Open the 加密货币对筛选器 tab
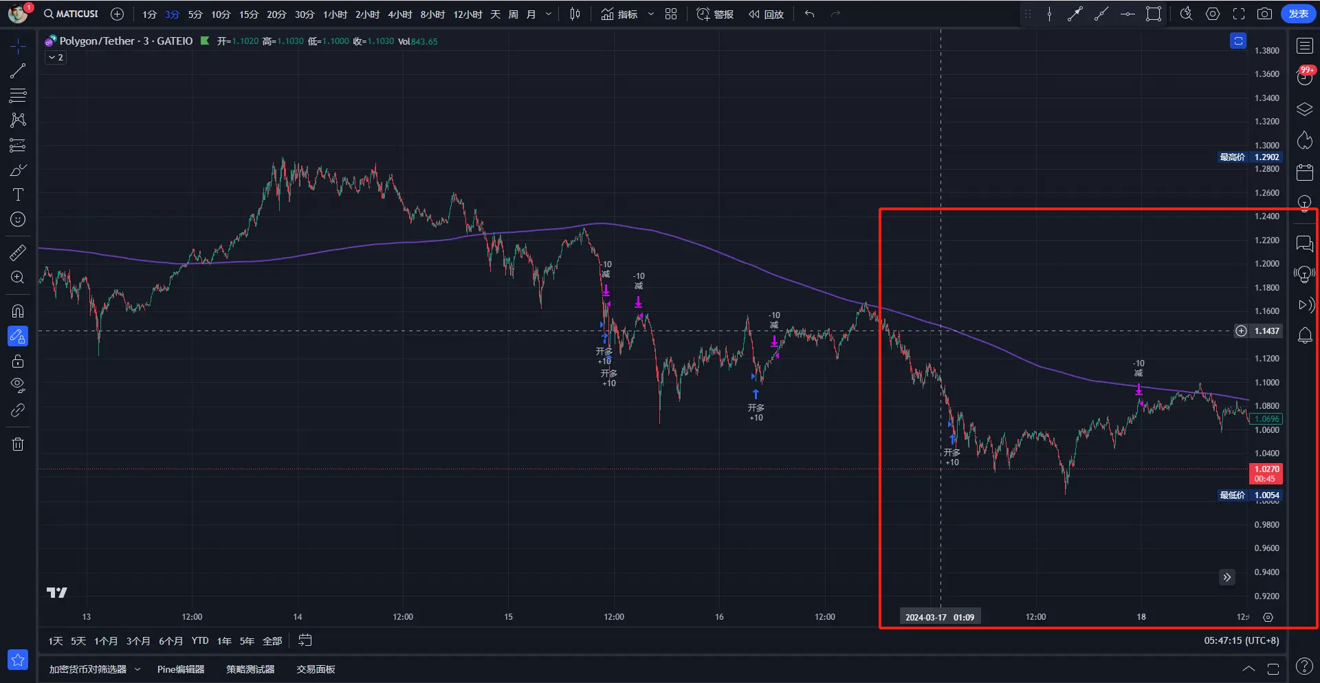The width and height of the screenshot is (1320, 683). click(88, 669)
